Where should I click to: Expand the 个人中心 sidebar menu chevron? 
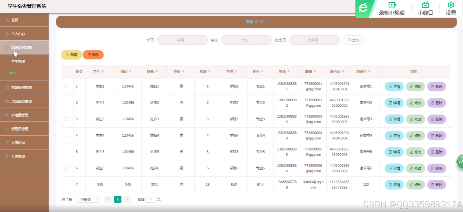42,34
